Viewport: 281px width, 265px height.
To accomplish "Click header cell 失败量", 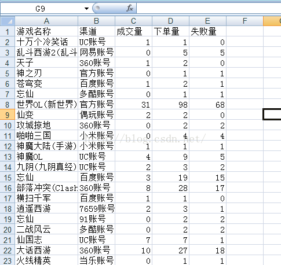I will [207, 31].
